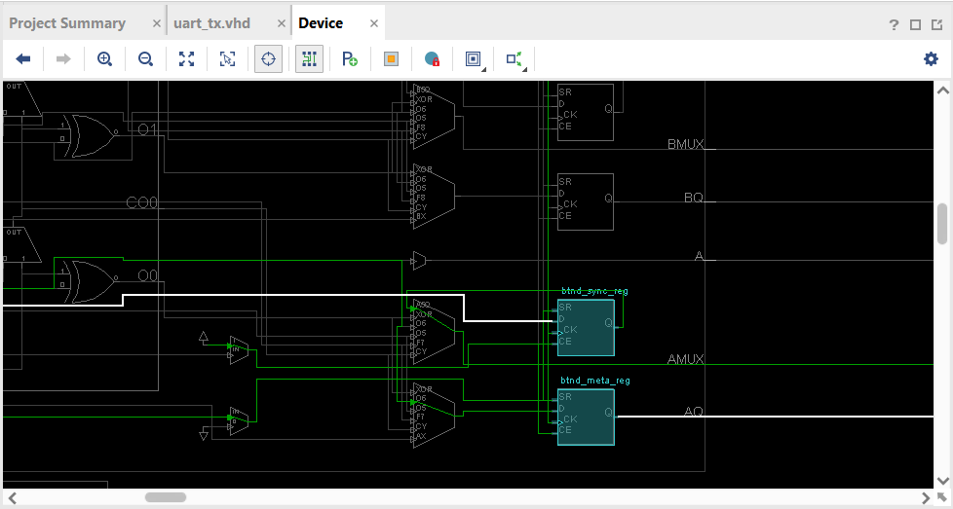This screenshot has height=509, width=953.
Task: Close the uart_tx.vhd tab
Action: (x=281, y=23)
